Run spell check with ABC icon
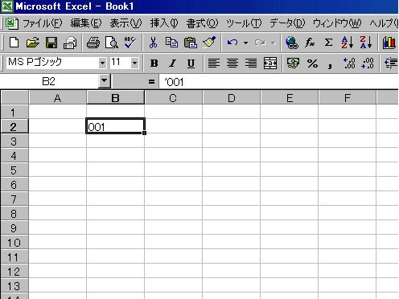Image resolution: width=399 pixels, height=299 pixels. point(130,43)
